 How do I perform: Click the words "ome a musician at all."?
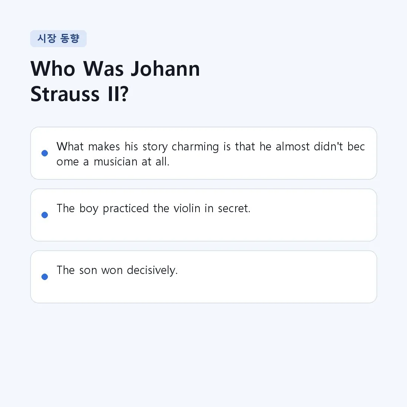tap(113, 162)
